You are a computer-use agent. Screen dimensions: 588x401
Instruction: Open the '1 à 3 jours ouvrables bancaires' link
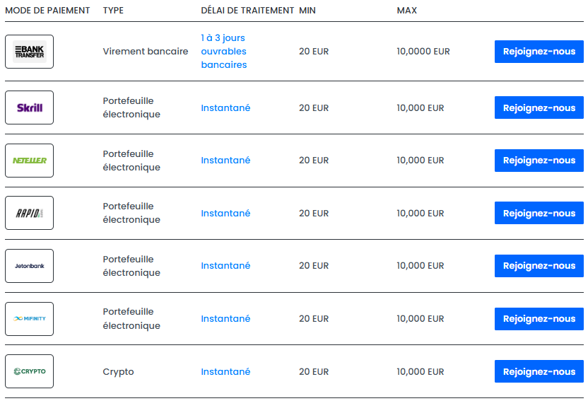pyautogui.click(x=224, y=52)
